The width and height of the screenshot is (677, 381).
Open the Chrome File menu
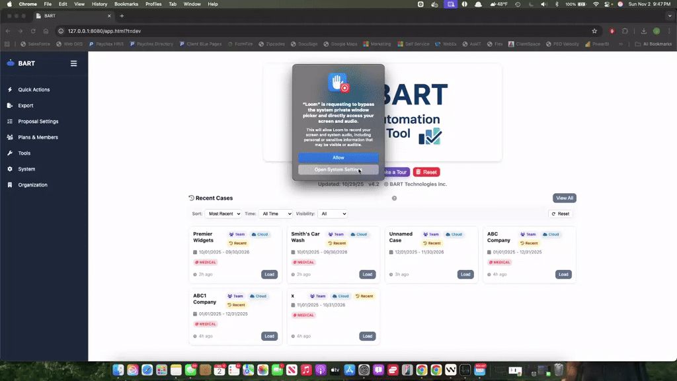[48, 4]
